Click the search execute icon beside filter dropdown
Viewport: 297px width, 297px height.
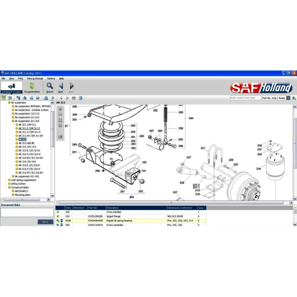click(x=294, y=98)
